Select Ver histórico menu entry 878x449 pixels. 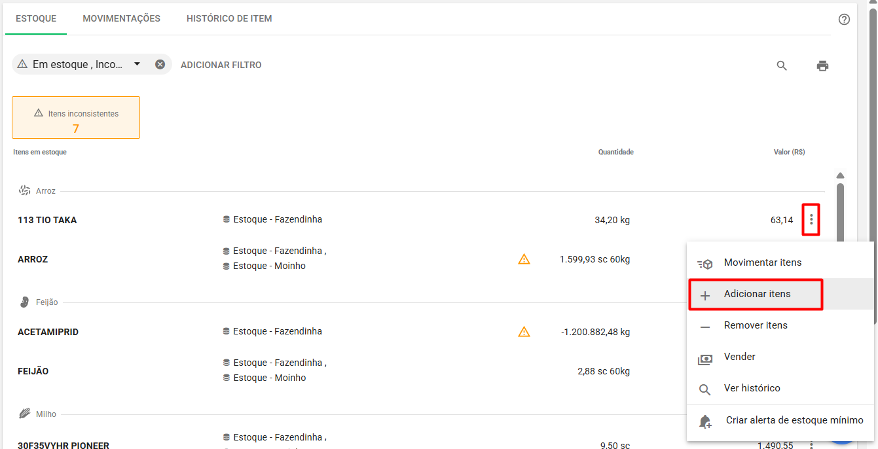tap(752, 388)
